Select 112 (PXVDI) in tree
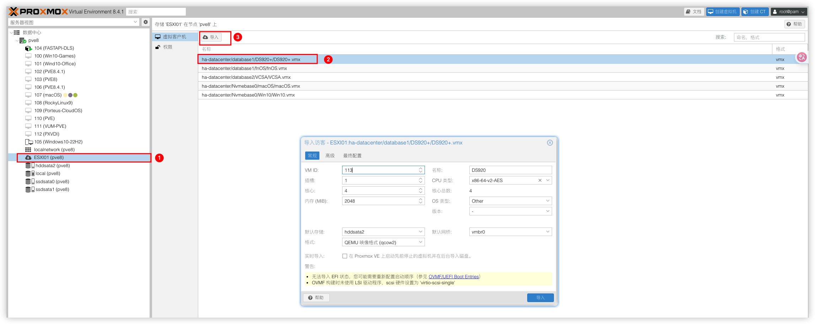This screenshot has height=324, width=815. pyautogui.click(x=47, y=134)
